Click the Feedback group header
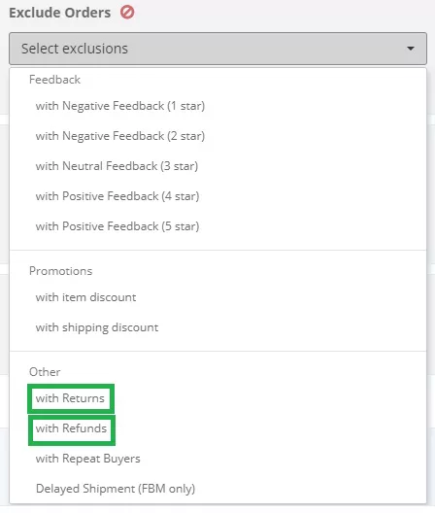The image size is (435, 513). click(54, 80)
